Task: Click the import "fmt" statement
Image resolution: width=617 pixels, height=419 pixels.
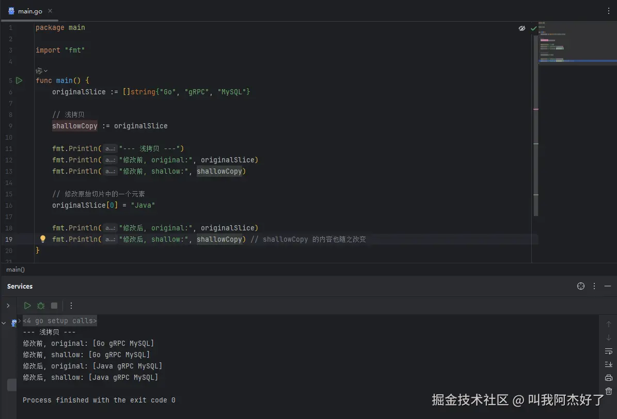Action: click(x=60, y=50)
